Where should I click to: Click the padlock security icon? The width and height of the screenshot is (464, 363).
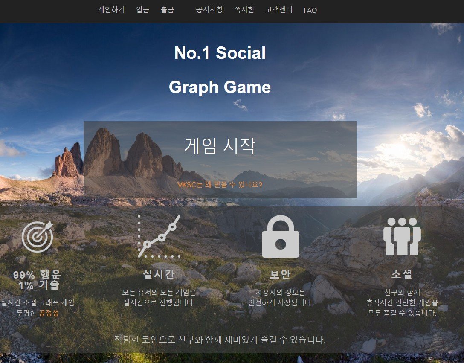pyautogui.click(x=281, y=236)
